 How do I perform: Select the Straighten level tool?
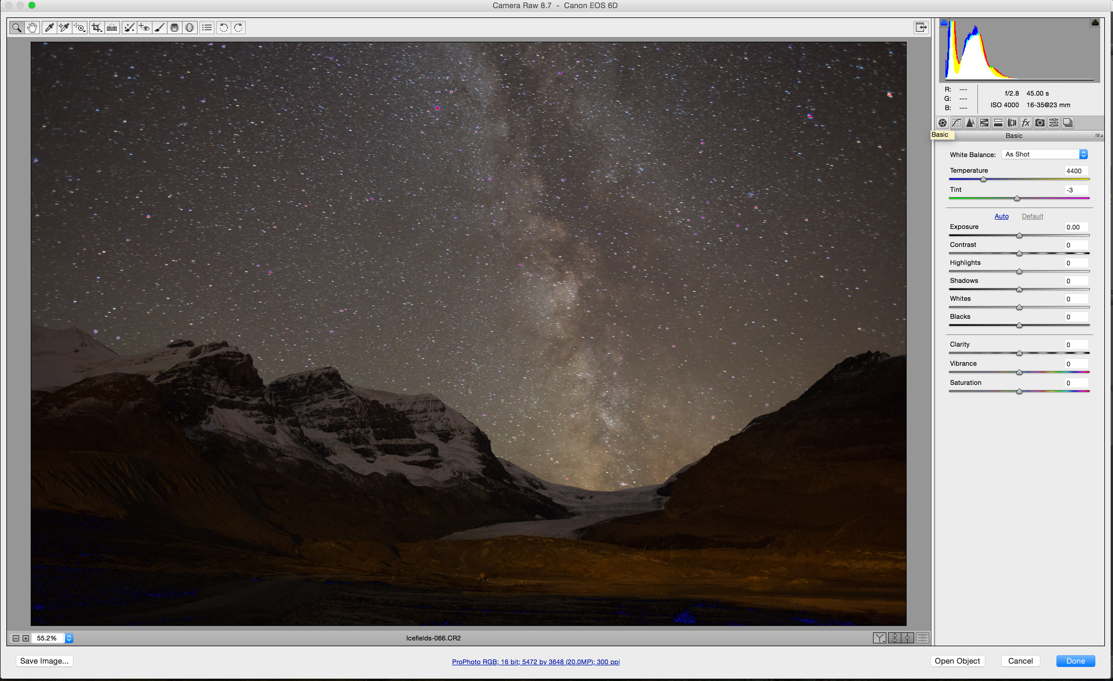point(112,28)
